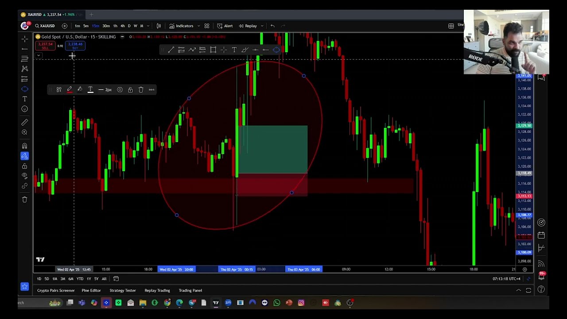Open the drawing settings hexagon icon
The height and width of the screenshot is (319, 567).
(120, 89)
